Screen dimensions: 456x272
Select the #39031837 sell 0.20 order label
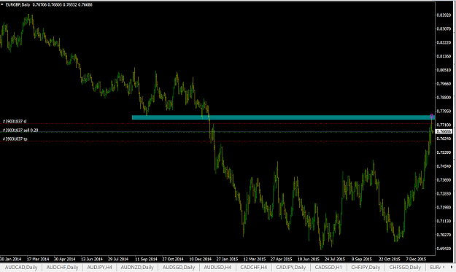[x=20, y=131]
